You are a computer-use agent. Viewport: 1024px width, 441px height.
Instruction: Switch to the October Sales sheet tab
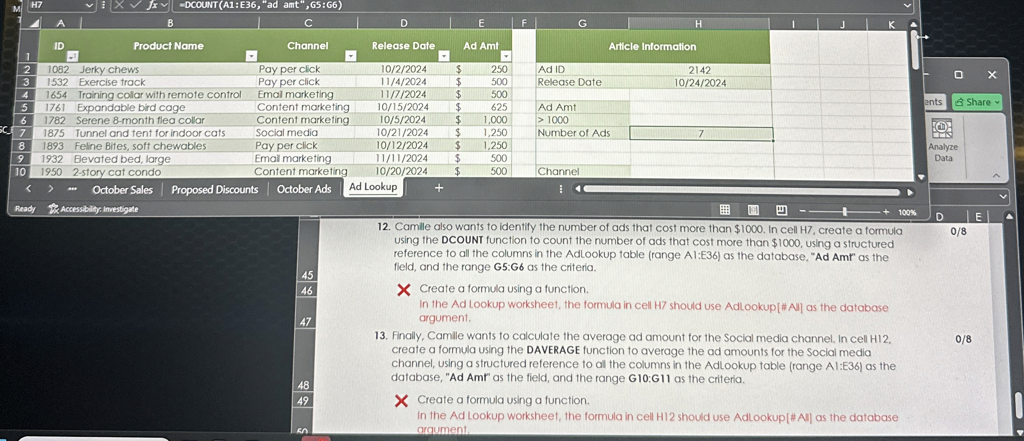click(123, 190)
